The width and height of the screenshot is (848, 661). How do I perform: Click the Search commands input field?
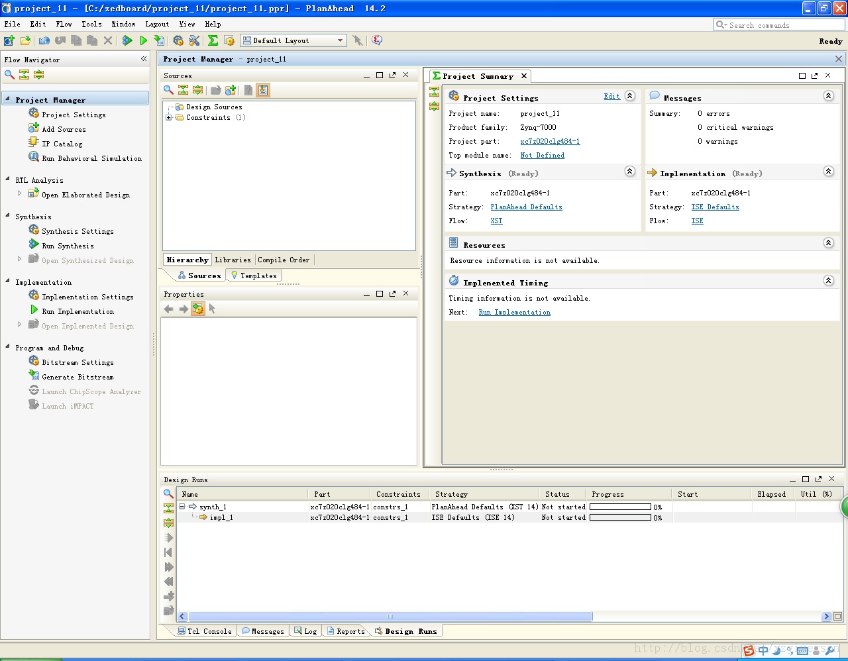779,25
